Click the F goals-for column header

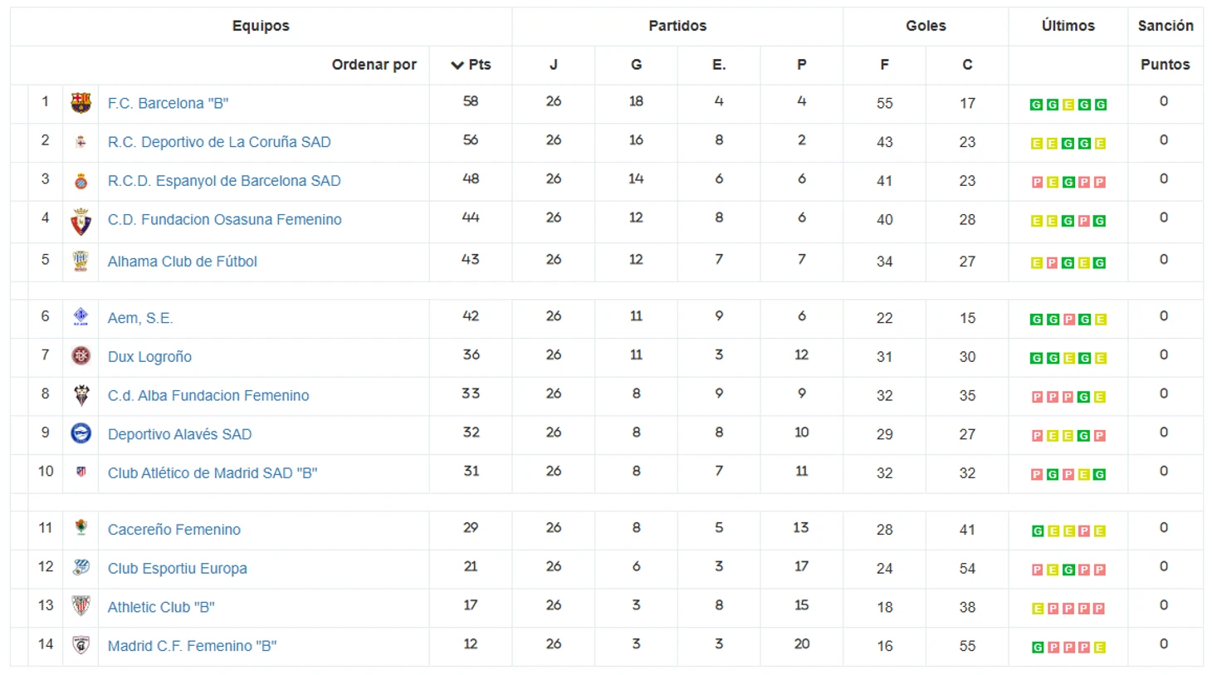point(884,65)
